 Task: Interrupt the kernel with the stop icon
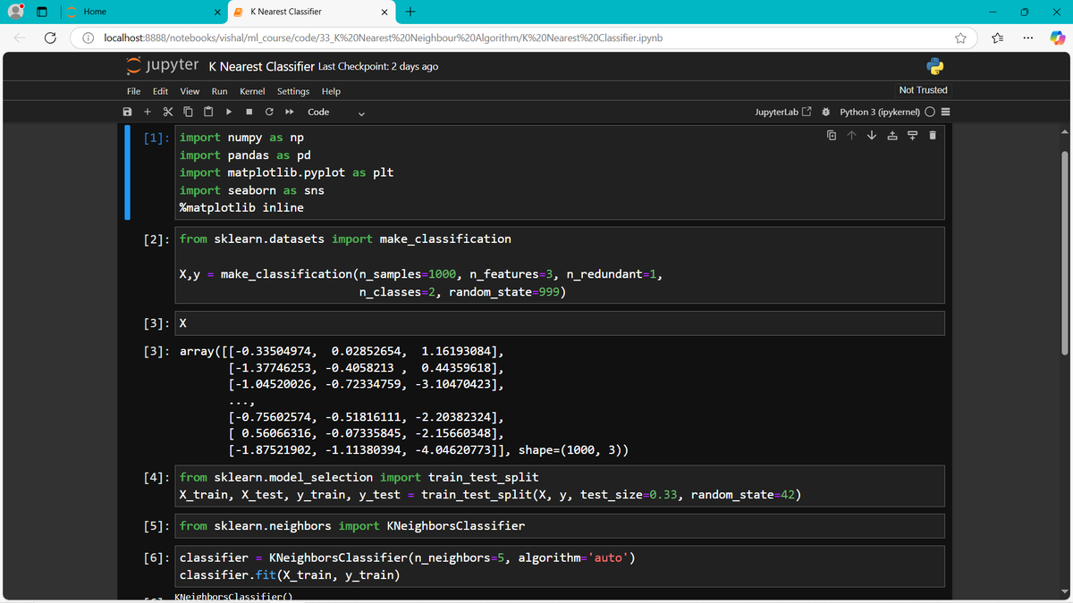[x=249, y=113]
